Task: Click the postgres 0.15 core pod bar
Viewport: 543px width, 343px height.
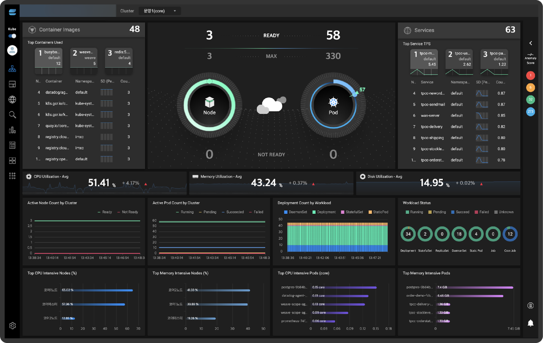Action: tap(344, 287)
